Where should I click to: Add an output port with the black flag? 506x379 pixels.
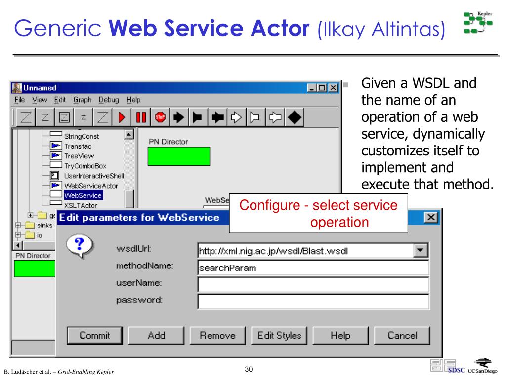point(198,117)
